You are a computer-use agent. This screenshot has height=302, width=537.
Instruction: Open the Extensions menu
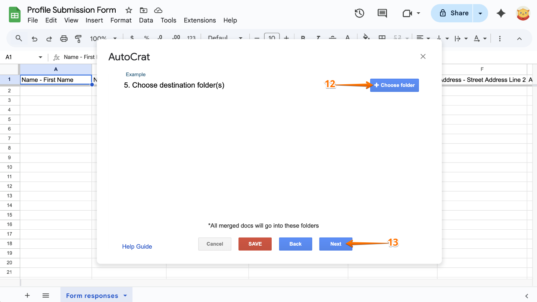pyautogui.click(x=200, y=20)
